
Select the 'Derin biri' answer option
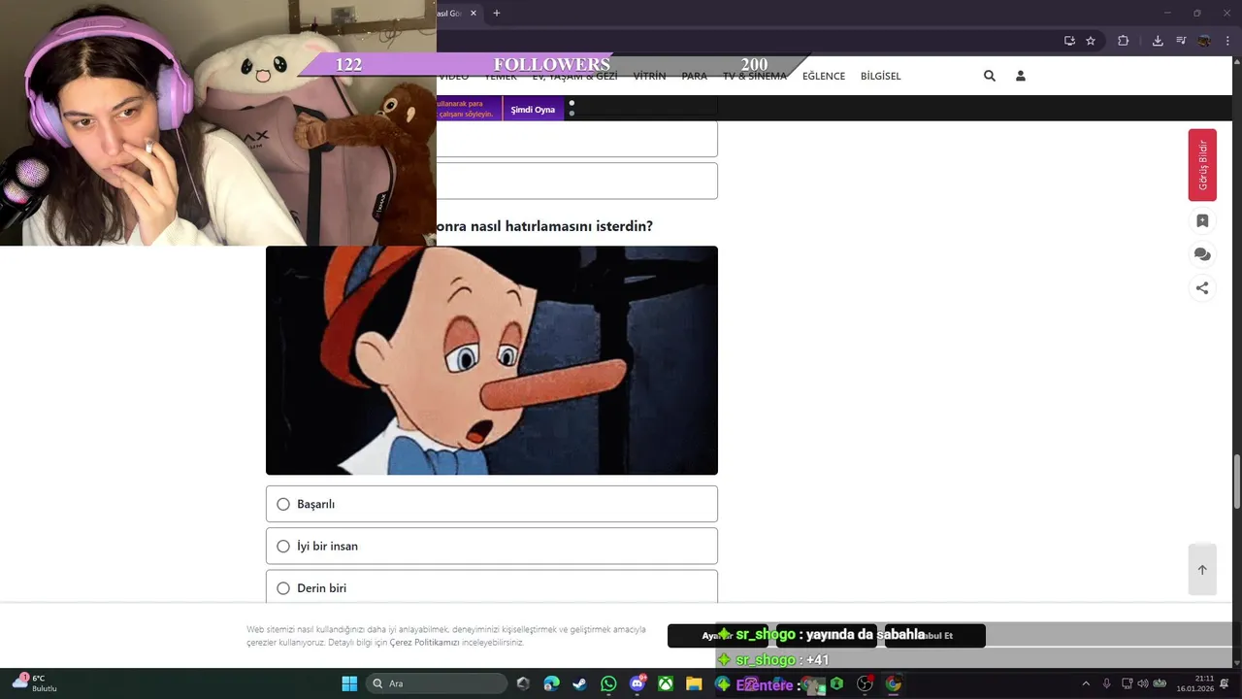pyautogui.click(x=492, y=586)
